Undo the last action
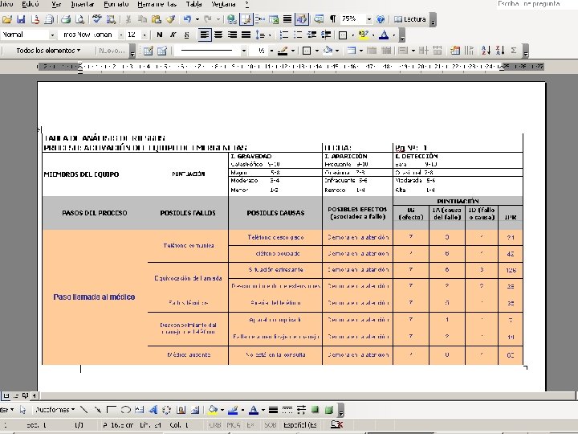Screen dimensions: 578x434 coord(187,19)
